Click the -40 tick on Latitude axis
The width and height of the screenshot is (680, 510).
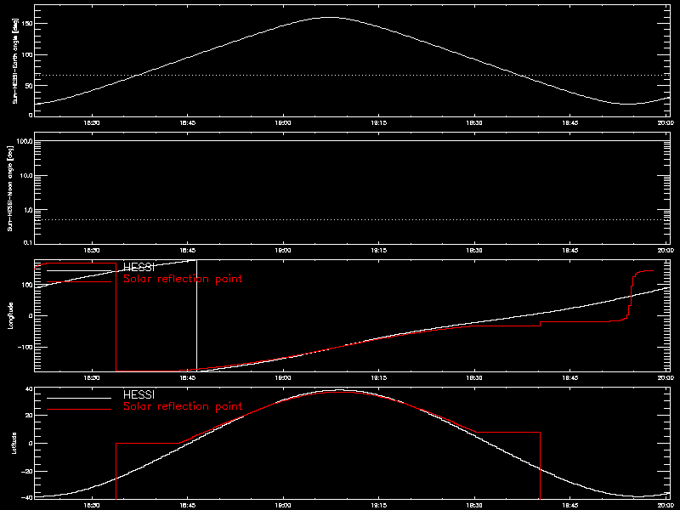coord(27,498)
